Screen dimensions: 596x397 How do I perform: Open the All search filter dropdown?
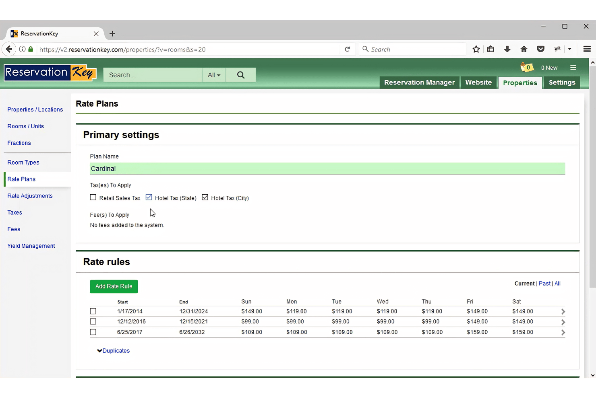pos(214,75)
